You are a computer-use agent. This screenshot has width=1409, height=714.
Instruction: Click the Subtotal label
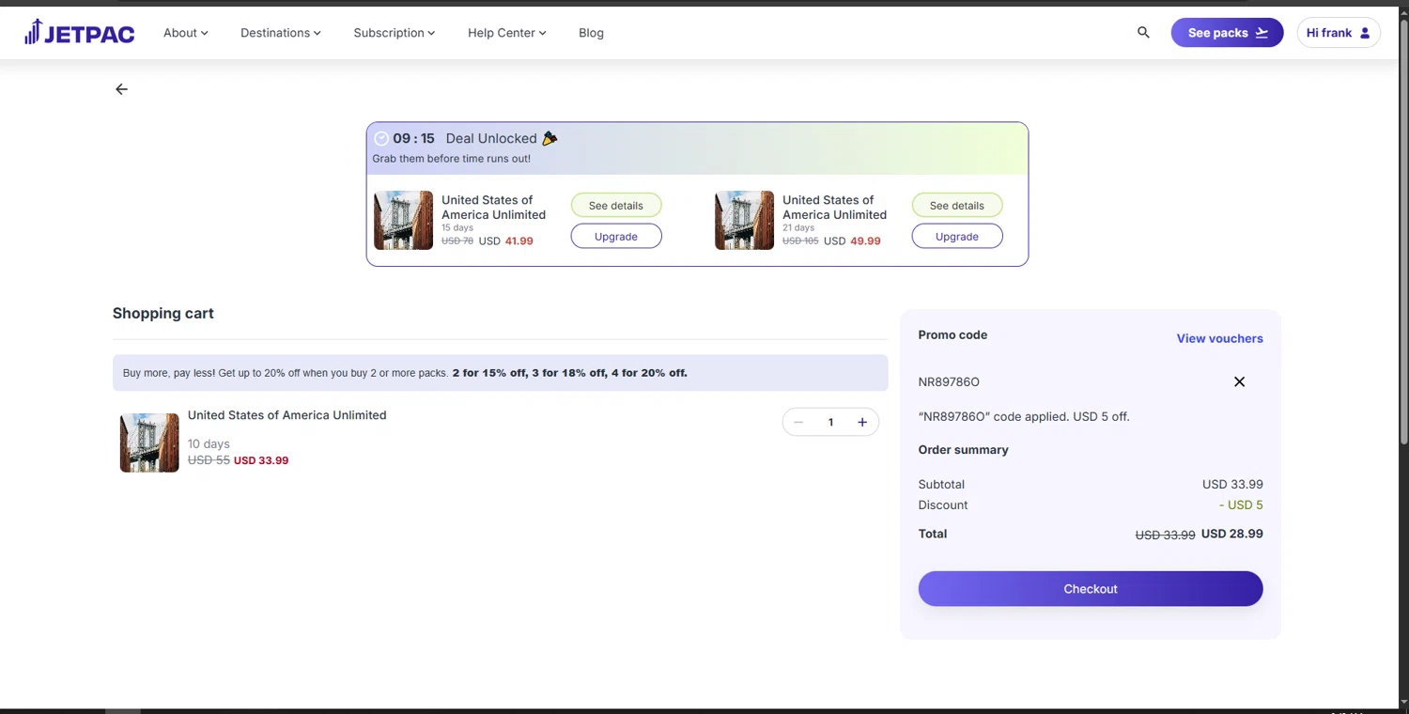pyautogui.click(x=941, y=484)
